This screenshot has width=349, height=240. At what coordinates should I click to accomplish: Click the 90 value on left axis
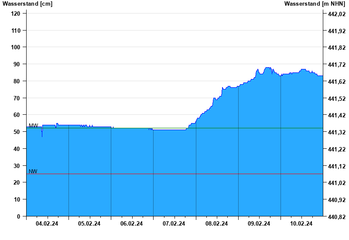[x=17, y=64]
